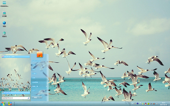170x106 pixels.
Task: Open the QQ penguin tray icon
Action: point(146,104)
